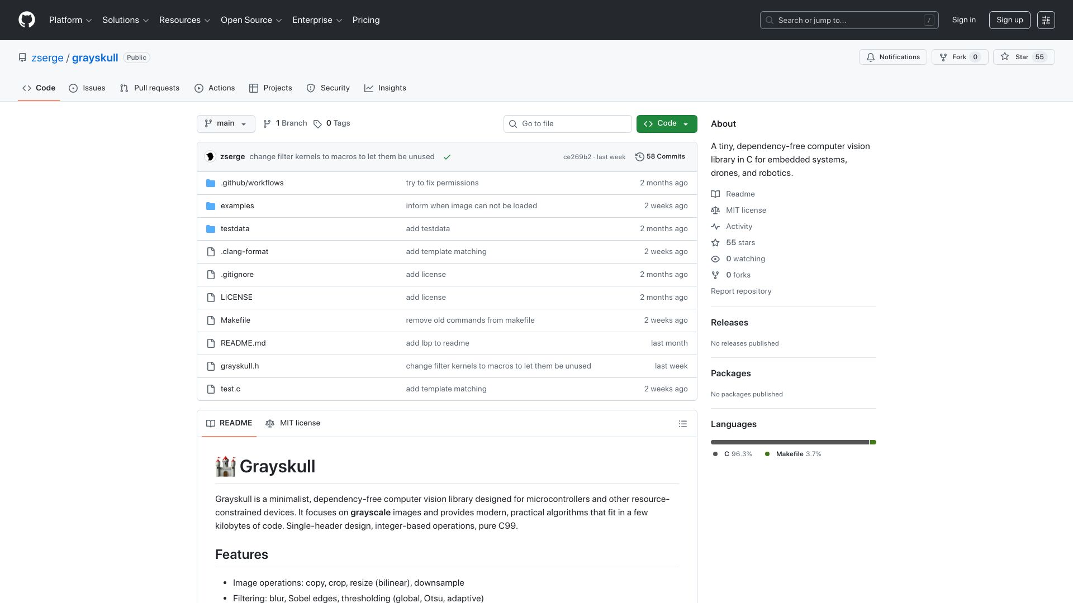Open the examples folder
Viewport: 1073px width, 603px height.
pyautogui.click(x=238, y=206)
